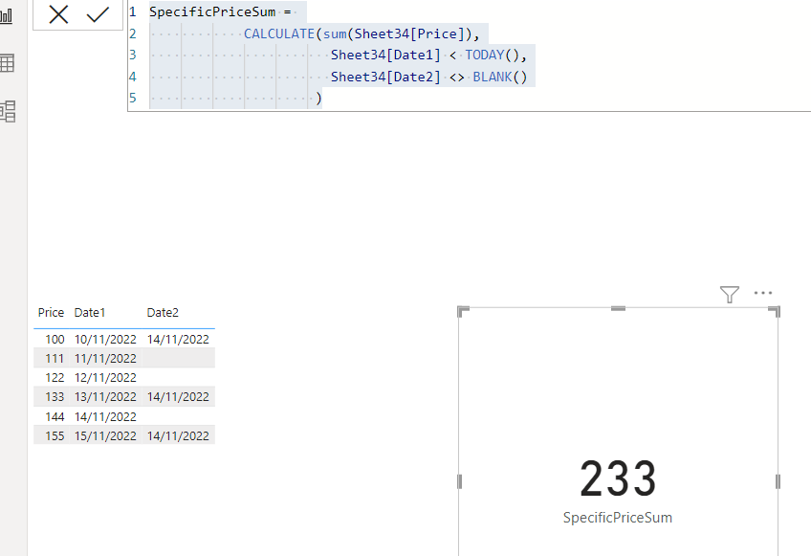Screen dimensions: 811x556
Task: Select the Date1 cell 13/11/2022
Action: click(105, 397)
